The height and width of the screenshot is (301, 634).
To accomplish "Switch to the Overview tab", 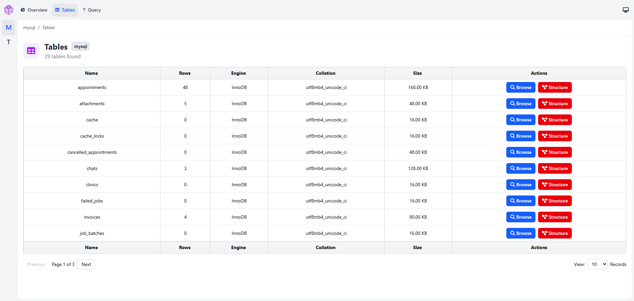I will point(34,10).
